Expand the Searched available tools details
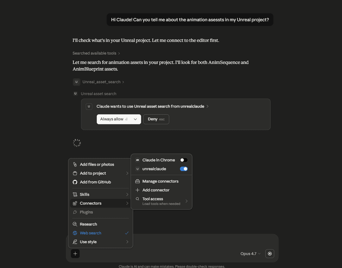Viewport: 342px width, 268px height. pyautogui.click(x=96, y=53)
